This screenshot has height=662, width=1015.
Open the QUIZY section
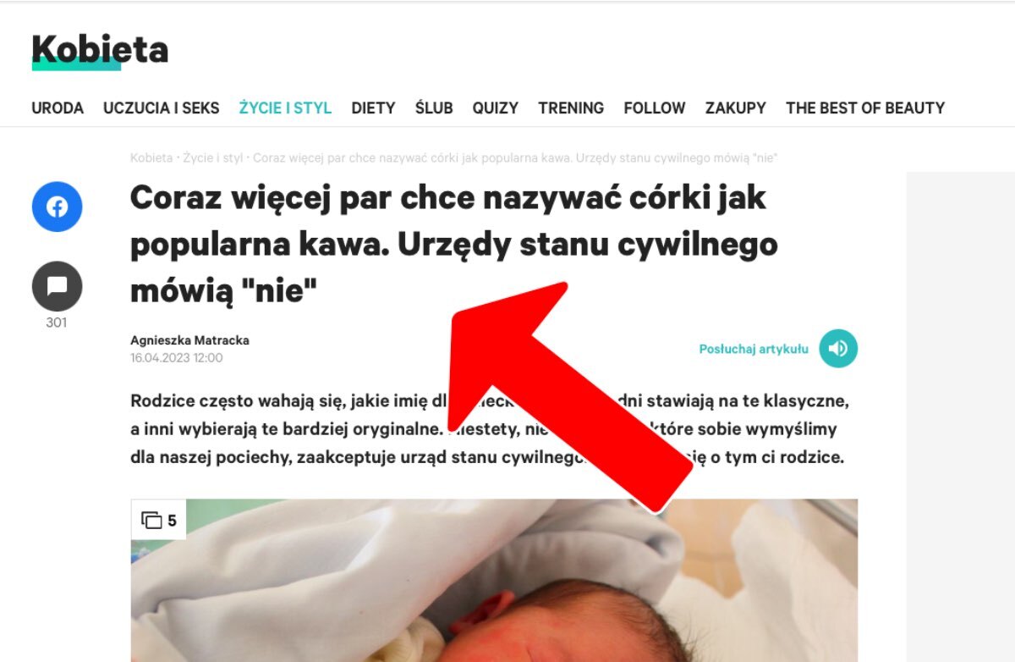tap(496, 108)
